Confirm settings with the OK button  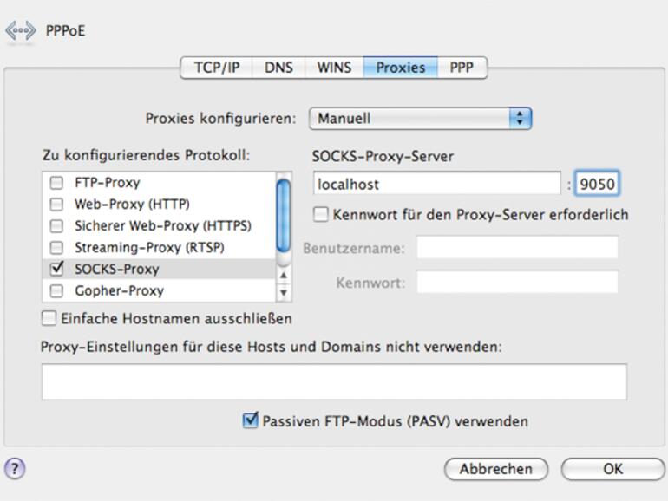(x=612, y=469)
